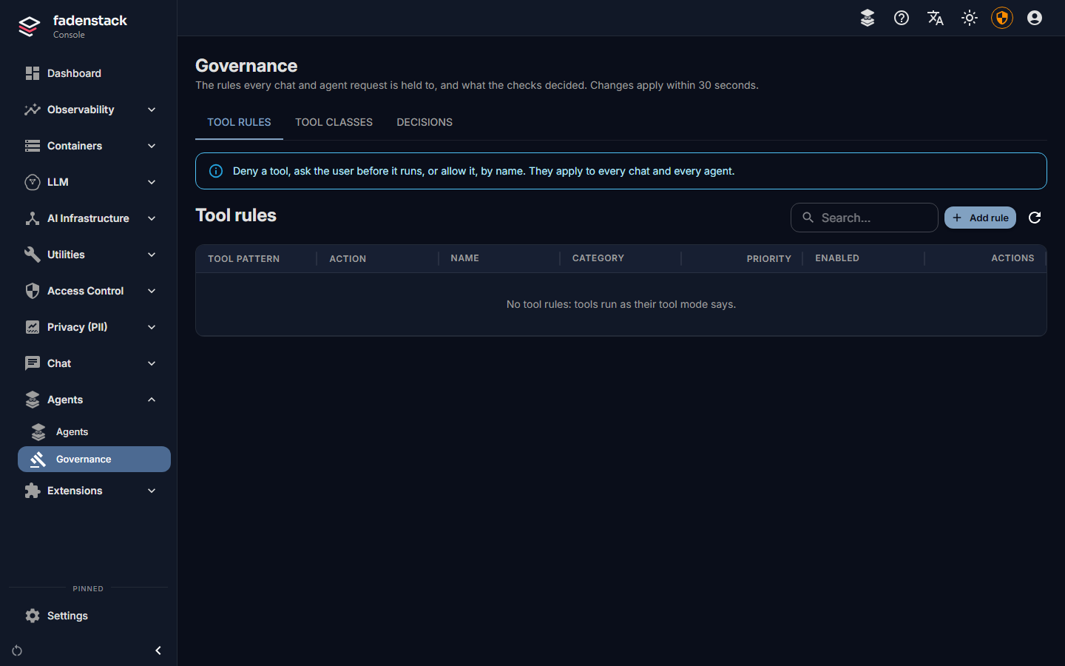Viewport: 1065px width, 666px height.
Task: Click the orange shield security icon
Action: pos(1002,18)
